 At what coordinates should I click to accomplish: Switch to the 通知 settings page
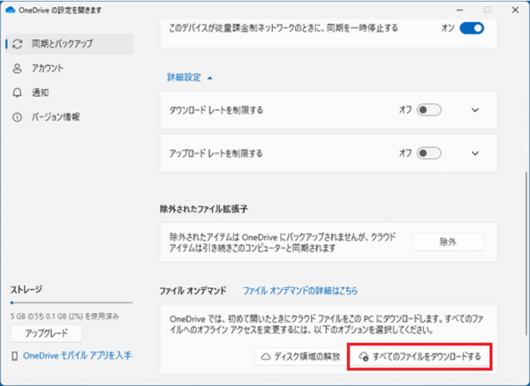pos(40,93)
